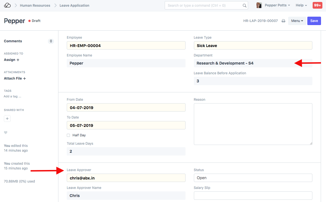Click the cloud home logo icon
The image size is (326, 202).
tap(7, 5)
